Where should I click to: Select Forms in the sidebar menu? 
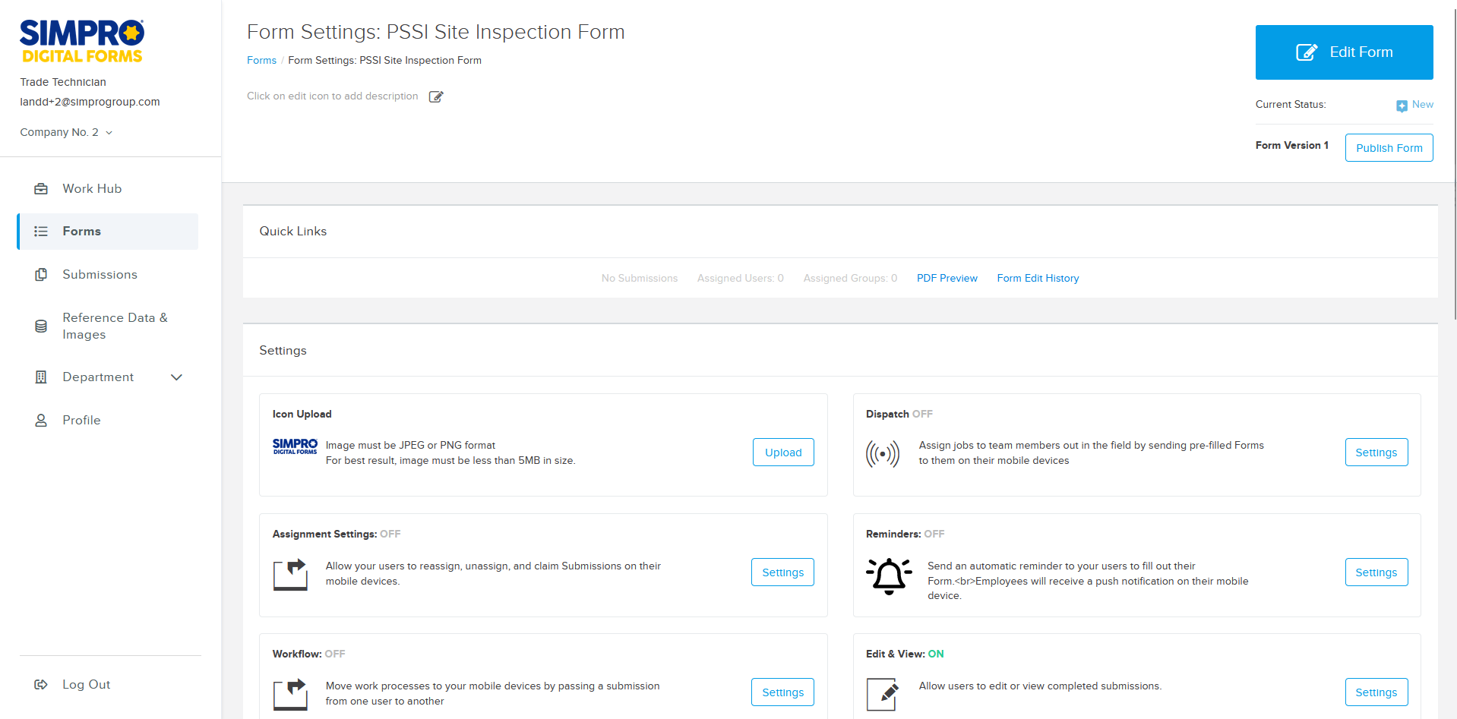click(81, 231)
